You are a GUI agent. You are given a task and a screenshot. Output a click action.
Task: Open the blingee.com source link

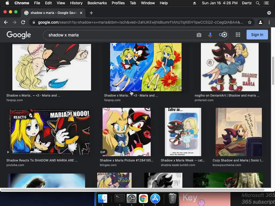[x=108, y=165]
